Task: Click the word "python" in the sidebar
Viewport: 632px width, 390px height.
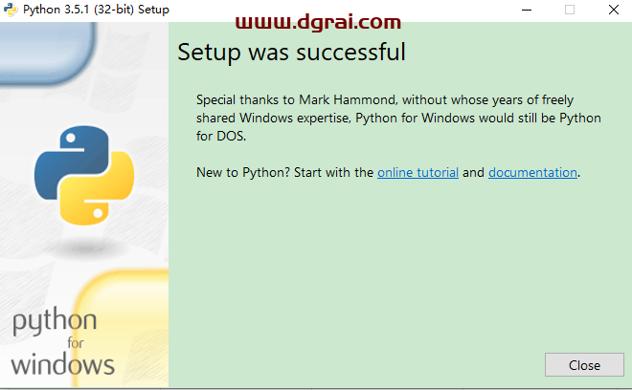Action: click(55, 321)
